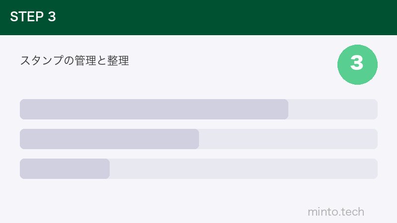Click the "スタンプの管理と整理" heading text
Viewport: 397px width, 223px height.
(x=74, y=61)
